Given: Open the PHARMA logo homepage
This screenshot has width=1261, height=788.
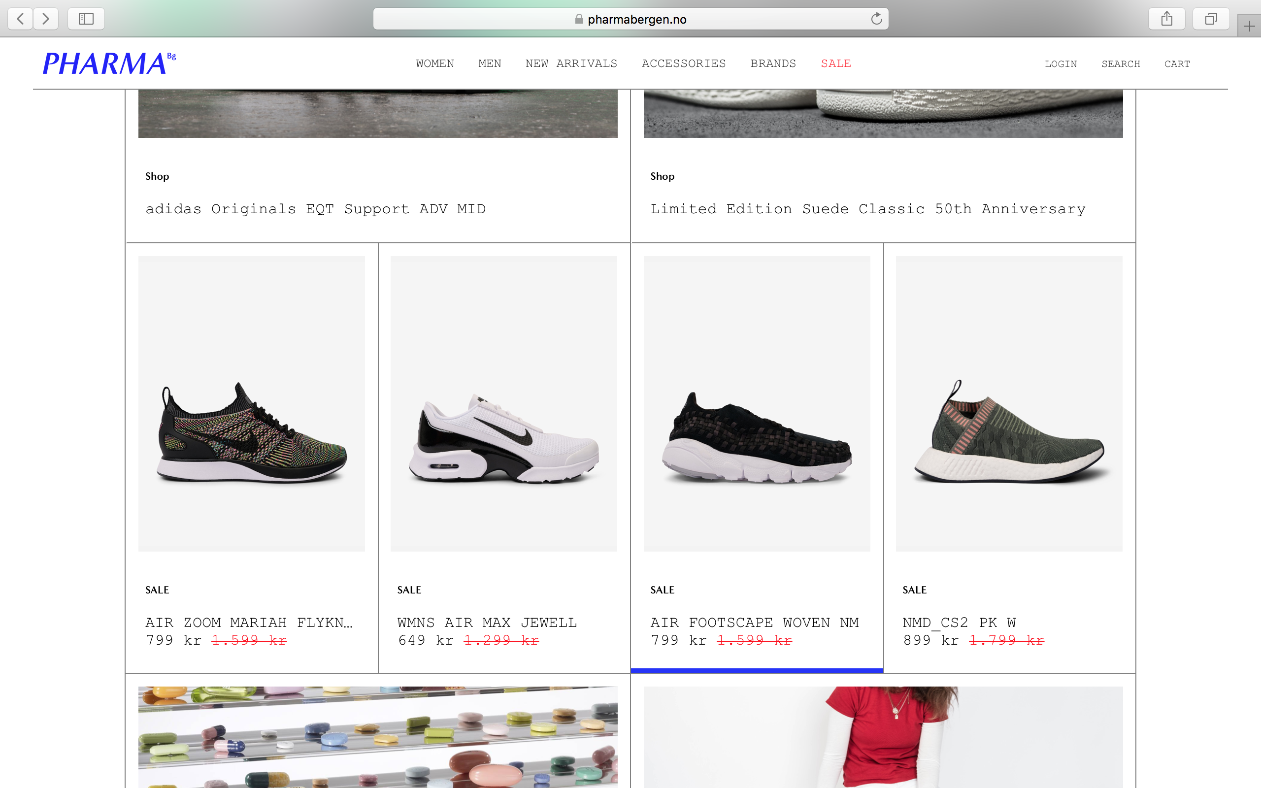Looking at the screenshot, I should (x=109, y=63).
